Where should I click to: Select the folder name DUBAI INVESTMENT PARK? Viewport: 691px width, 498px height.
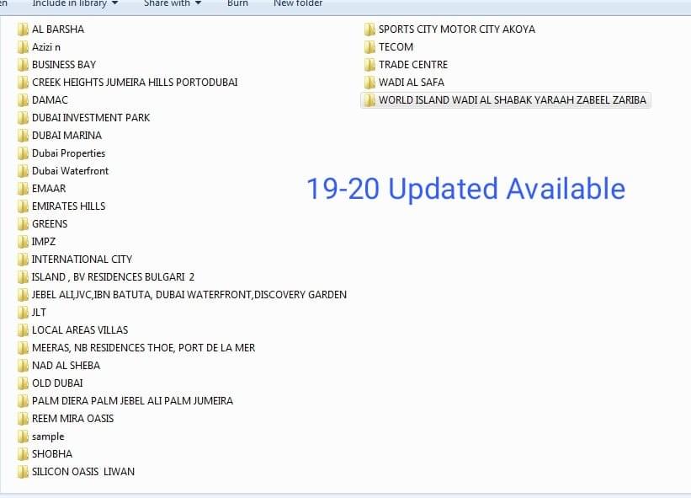tap(91, 118)
